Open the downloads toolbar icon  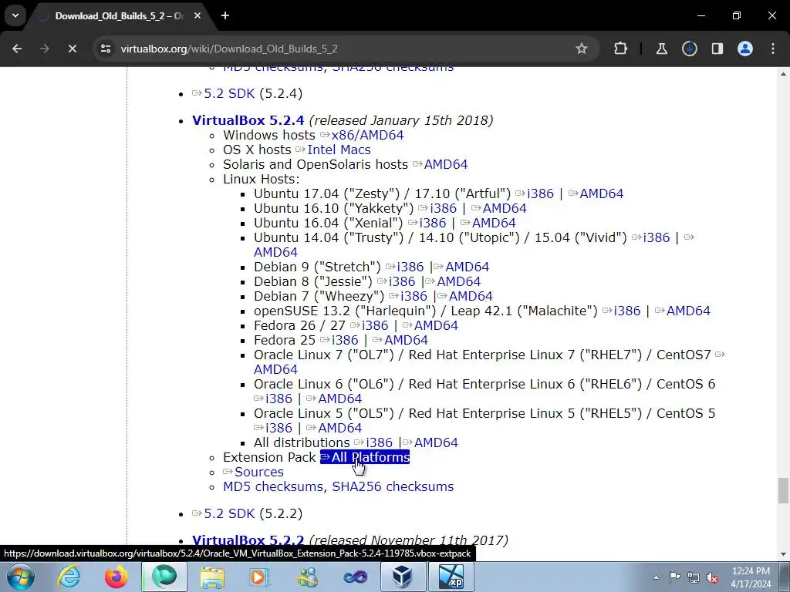pos(689,49)
